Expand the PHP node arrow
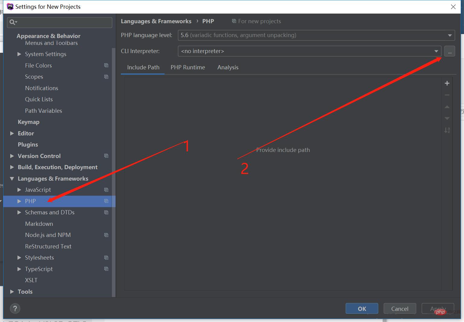Image resolution: width=464 pixels, height=322 pixels. (19, 201)
